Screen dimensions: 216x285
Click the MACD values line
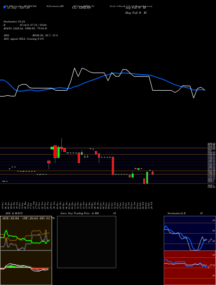tap(25, 28)
